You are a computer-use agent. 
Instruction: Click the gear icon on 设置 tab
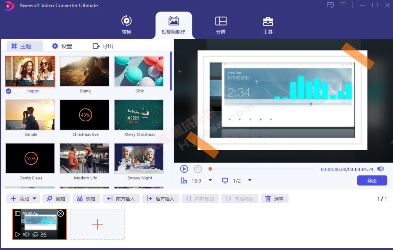55,46
